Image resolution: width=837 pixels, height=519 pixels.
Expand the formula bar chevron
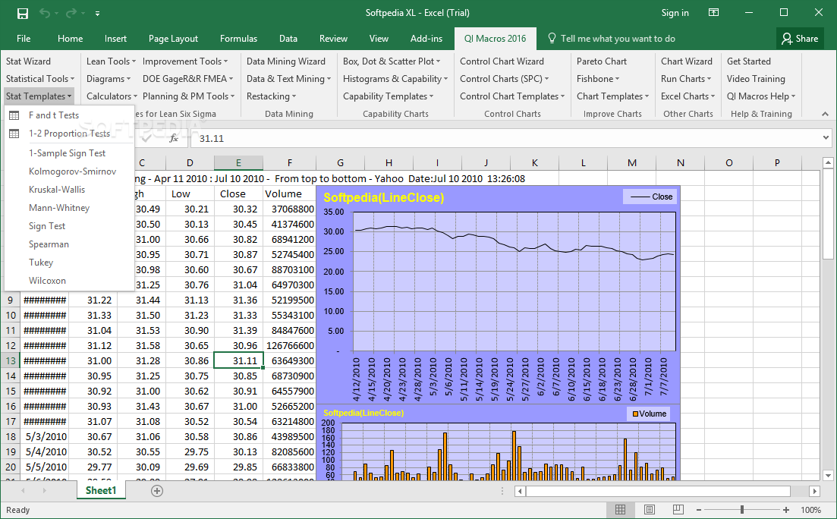click(x=826, y=138)
